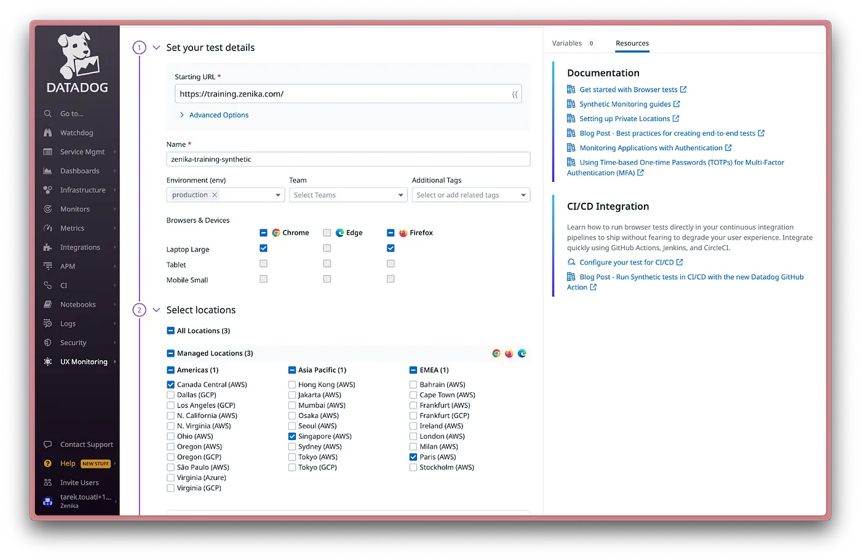
Task: Expand the Infrastructure submenu arrow
Action: coord(115,190)
